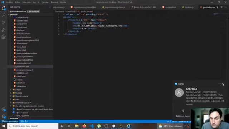Click the Windows Start button
The height and width of the screenshot is (129, 229).
(x=4, y=126)
